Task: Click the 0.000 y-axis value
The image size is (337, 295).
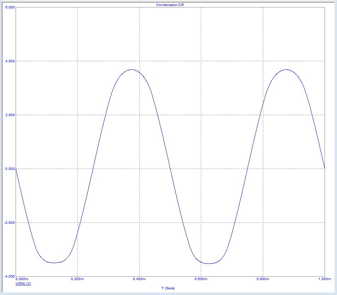Action: tap(10, 169)
